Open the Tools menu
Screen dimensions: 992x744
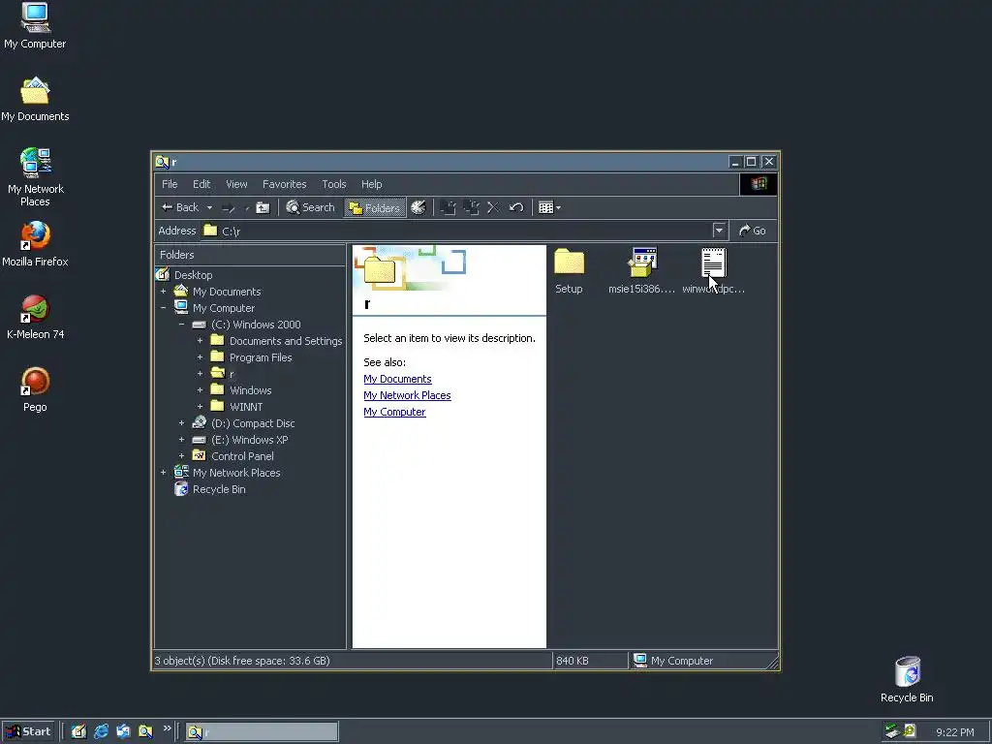click(x=334, y=184)
